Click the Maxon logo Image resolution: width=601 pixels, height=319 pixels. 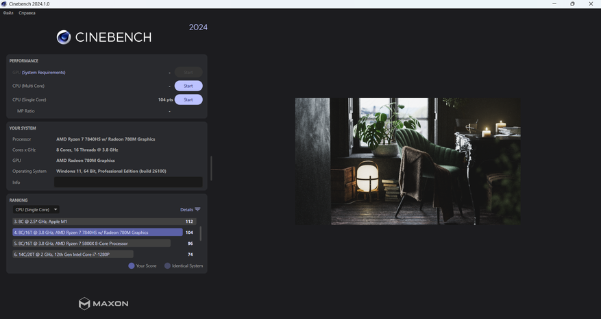pos(103,304)
